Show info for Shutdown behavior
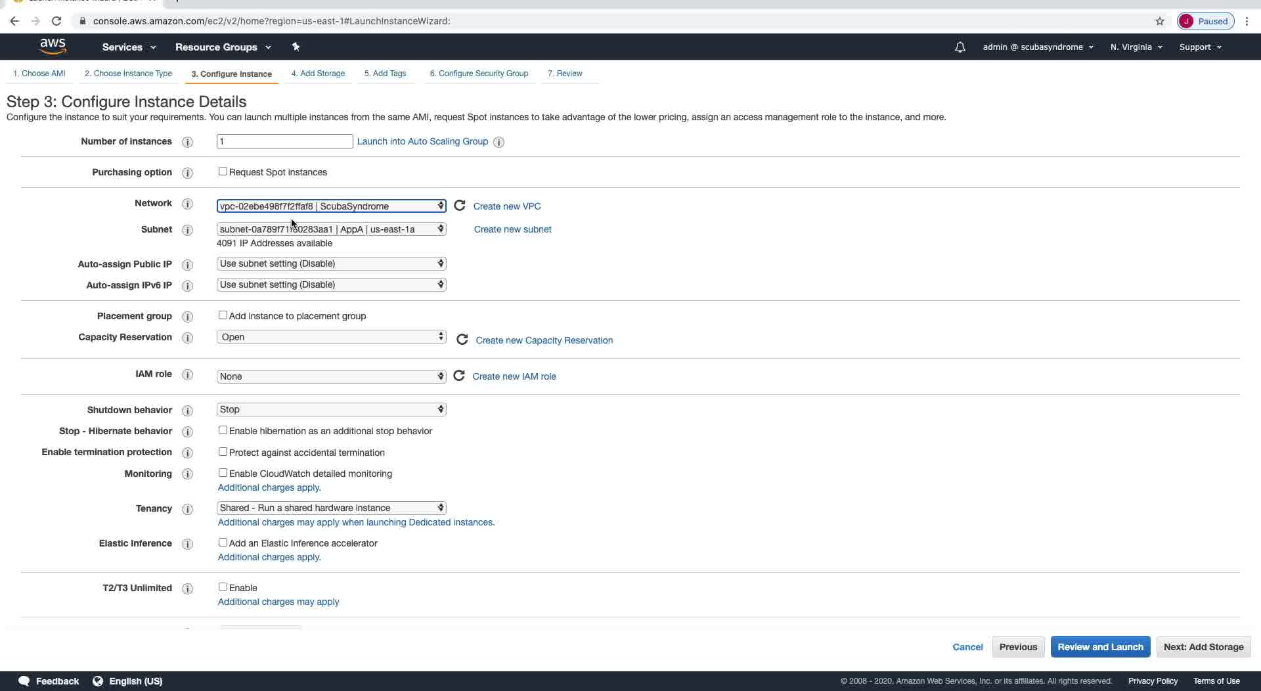Image resolution: width=1261 pixels, height=691 pixels. point(187,411)
